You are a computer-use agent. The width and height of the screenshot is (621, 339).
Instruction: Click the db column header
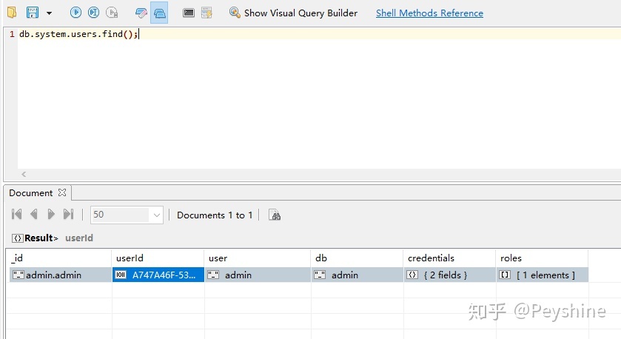pos(358,258)
